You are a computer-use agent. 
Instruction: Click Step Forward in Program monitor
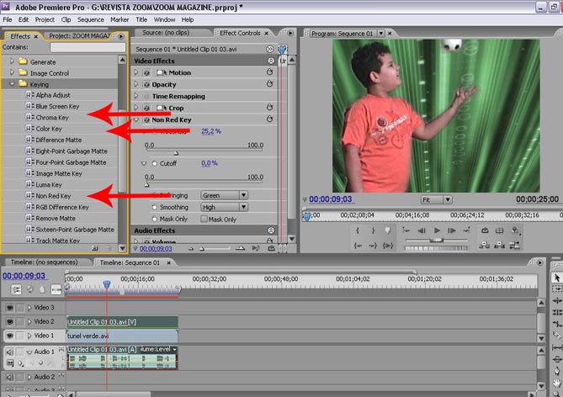tap(452, 230)
